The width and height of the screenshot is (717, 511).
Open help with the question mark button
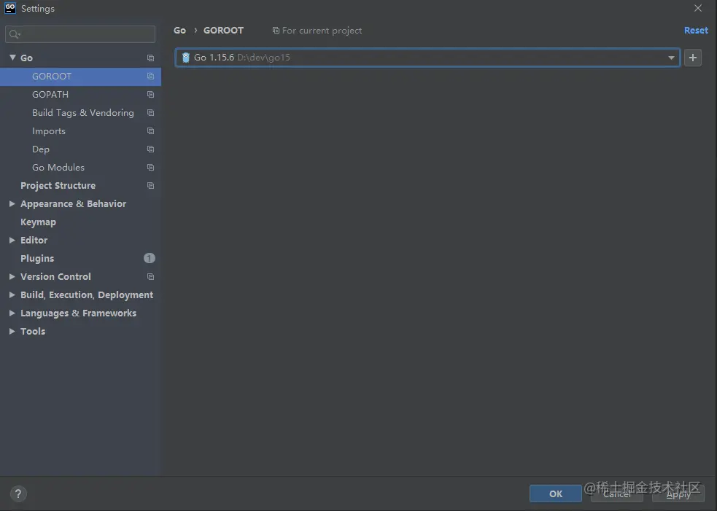click(x=18, y=494)
